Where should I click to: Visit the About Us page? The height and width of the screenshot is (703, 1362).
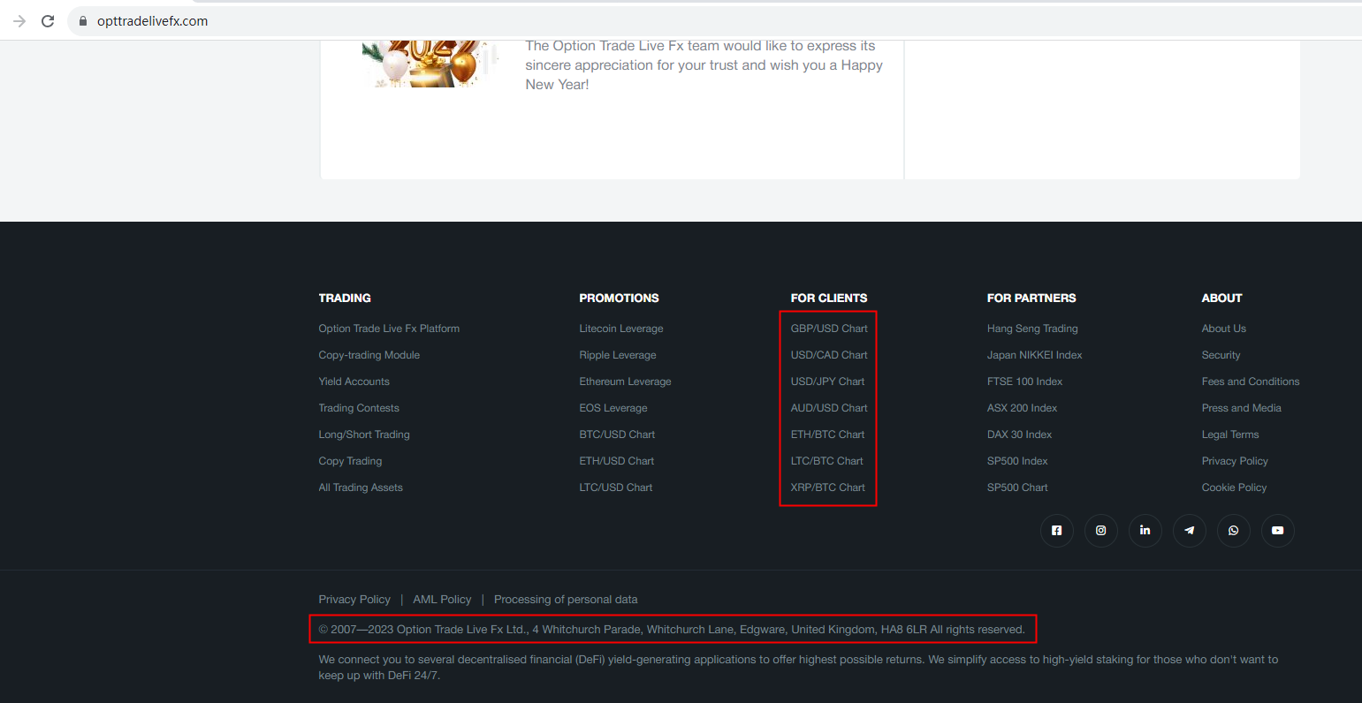[x=1224, y=329]
